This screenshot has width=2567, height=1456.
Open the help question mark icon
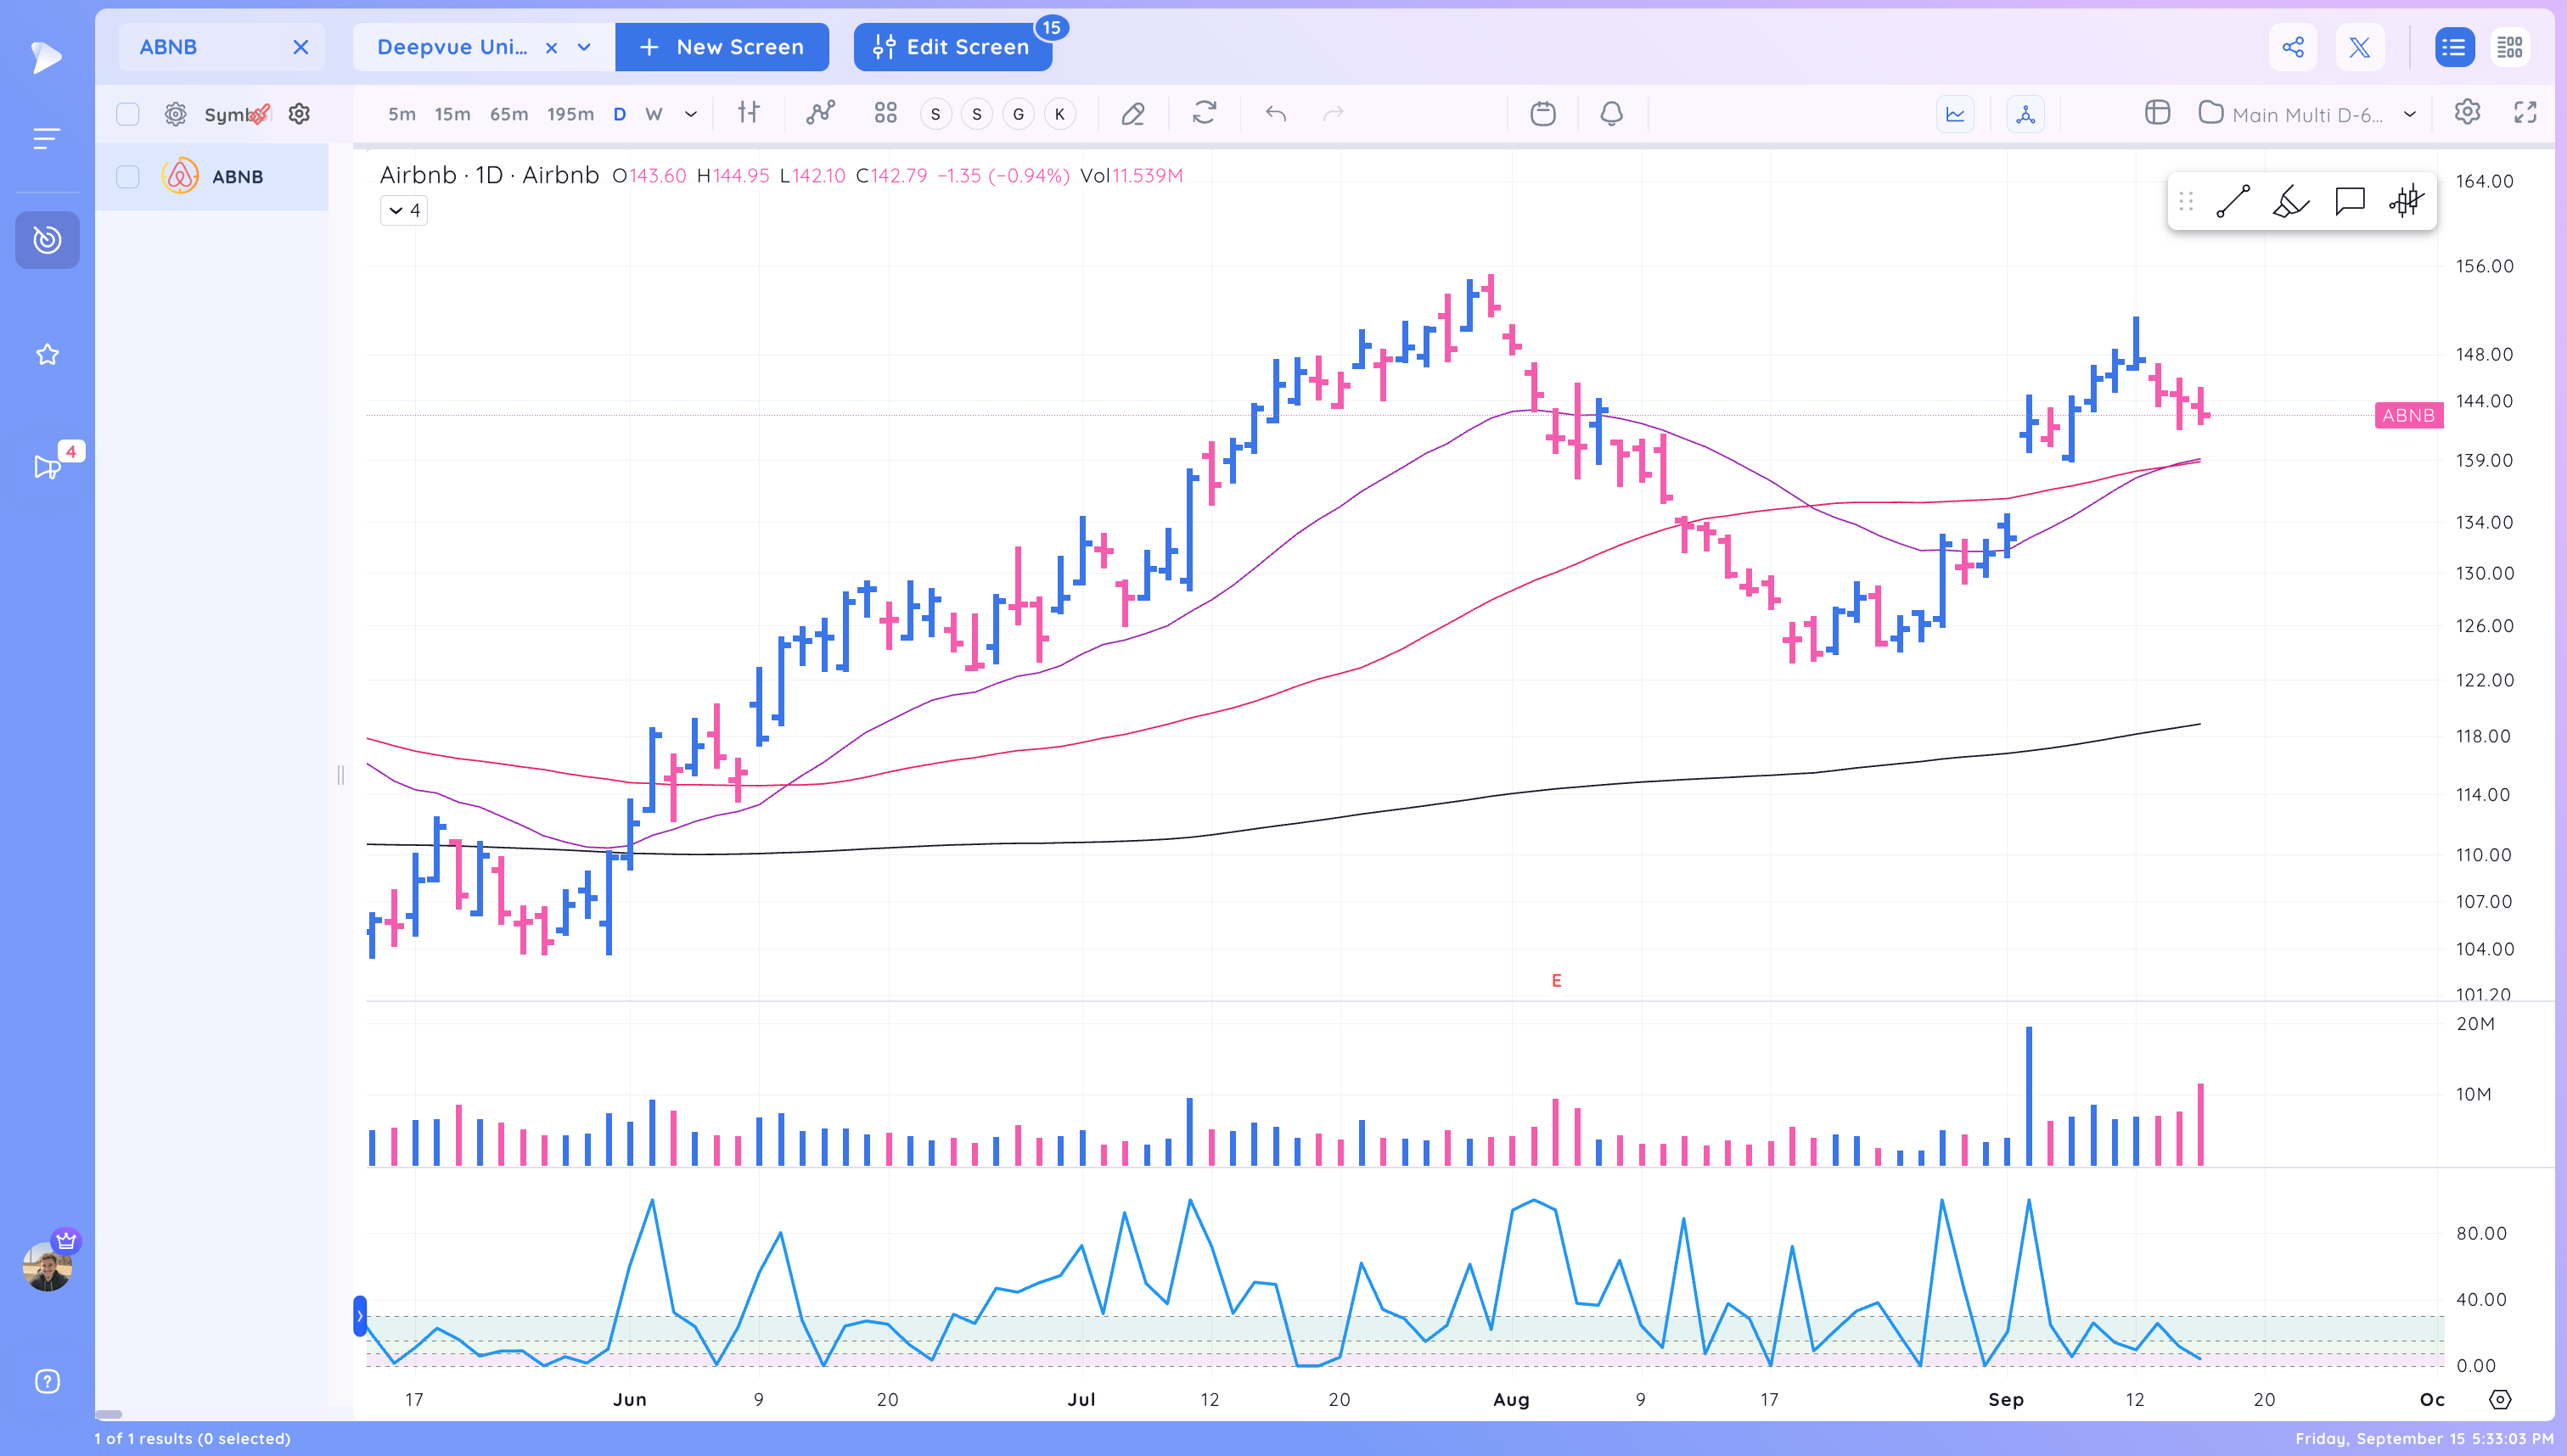[47, 1381]
